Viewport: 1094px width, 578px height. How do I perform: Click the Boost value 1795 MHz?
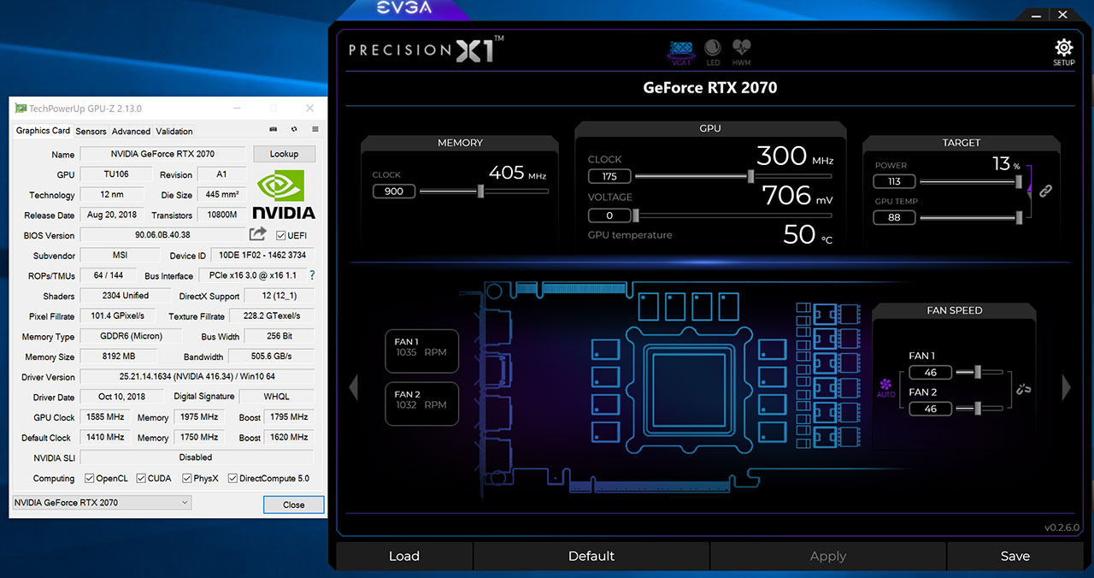[289, 417]
